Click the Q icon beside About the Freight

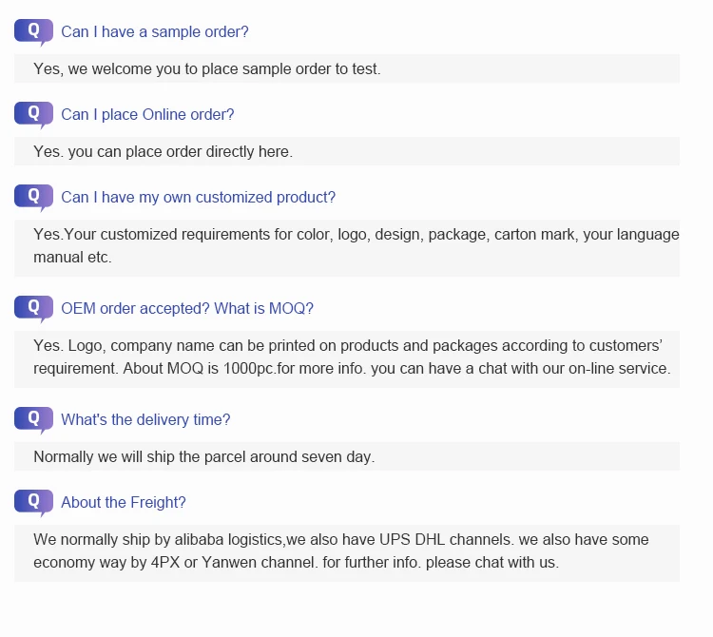pyautogui.click(x=33, y=502)
